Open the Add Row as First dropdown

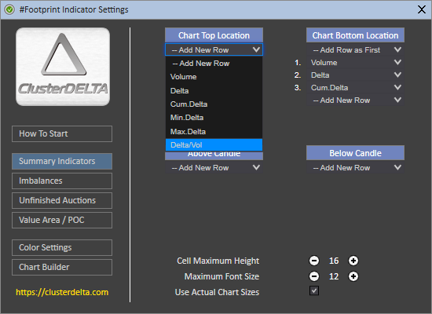(355, 50)
